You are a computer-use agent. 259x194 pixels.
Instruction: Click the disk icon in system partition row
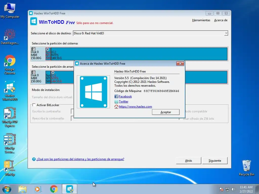33,49
